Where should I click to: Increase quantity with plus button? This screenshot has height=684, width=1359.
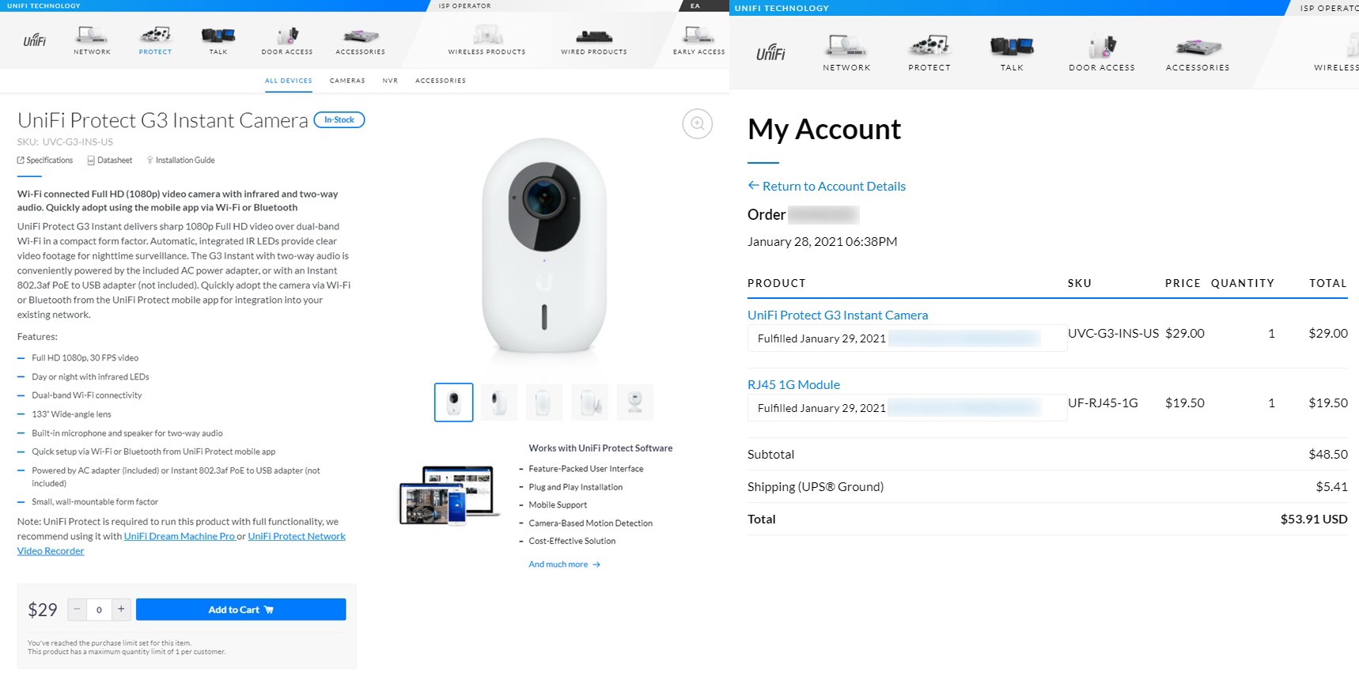click(x=121, y=610)
